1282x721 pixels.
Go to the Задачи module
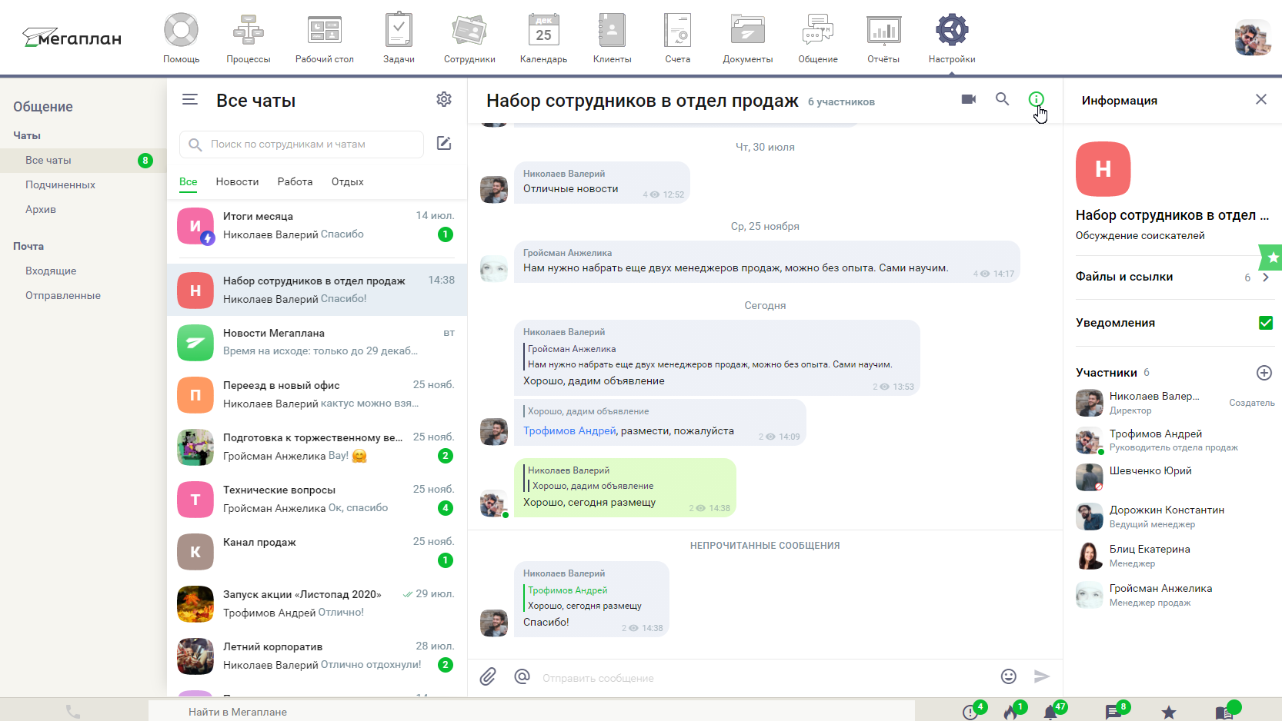click(399, 38)
